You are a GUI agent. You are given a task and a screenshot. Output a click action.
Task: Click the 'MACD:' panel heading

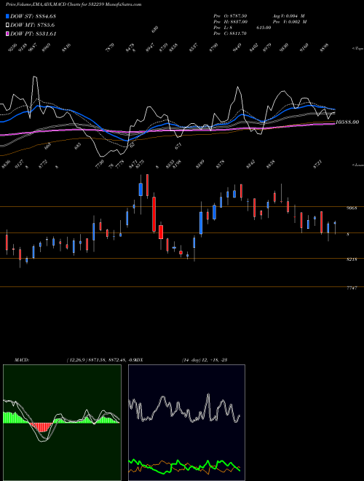(22, 360)
